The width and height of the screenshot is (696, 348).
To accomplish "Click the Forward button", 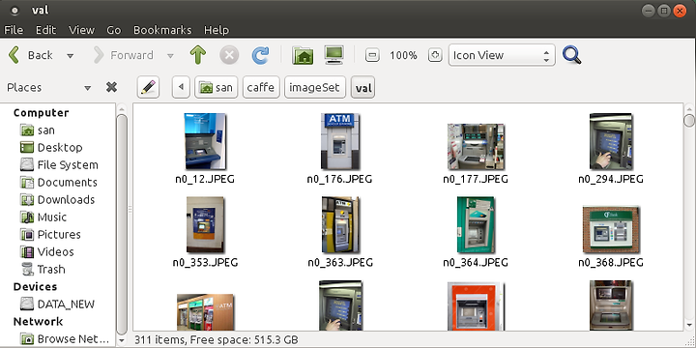I will (x=123, y=55).
